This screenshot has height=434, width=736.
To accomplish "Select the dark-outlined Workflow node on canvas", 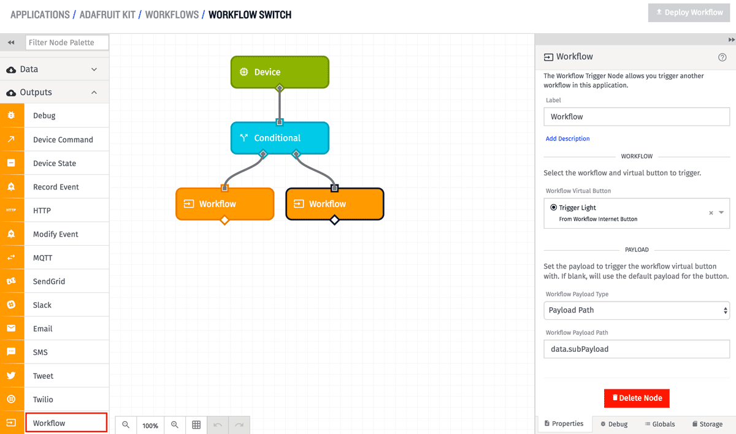I will (335, 204).
